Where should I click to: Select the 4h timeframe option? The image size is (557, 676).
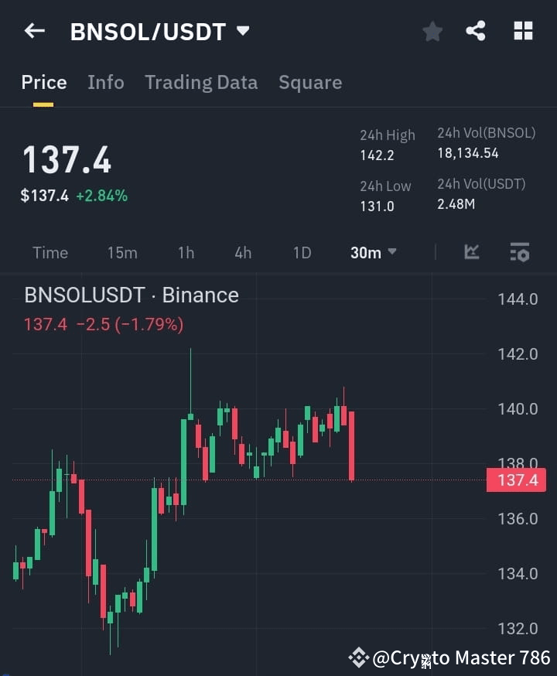242,252
